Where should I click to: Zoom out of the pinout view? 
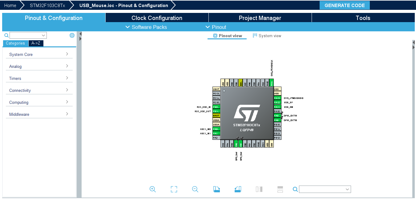coord(195,189)
